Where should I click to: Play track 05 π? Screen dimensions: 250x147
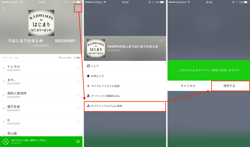[41, 122]
